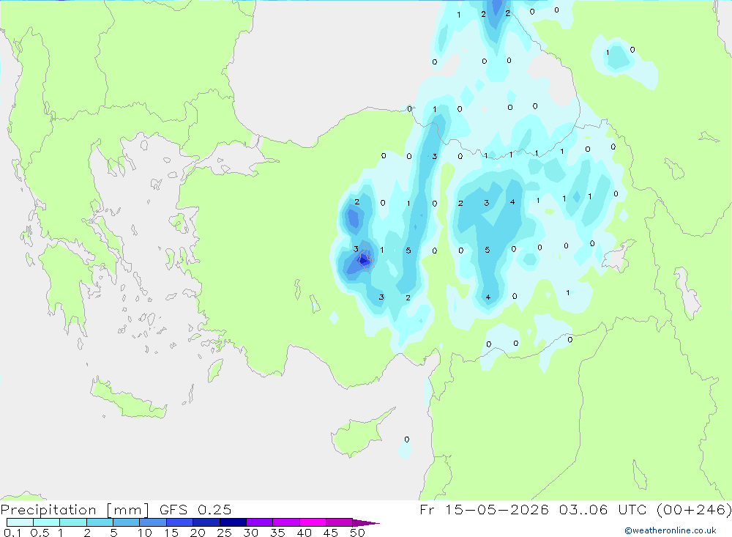Click the '35' legend tick label
Screen dimensions: 732x537
[277, 533]
